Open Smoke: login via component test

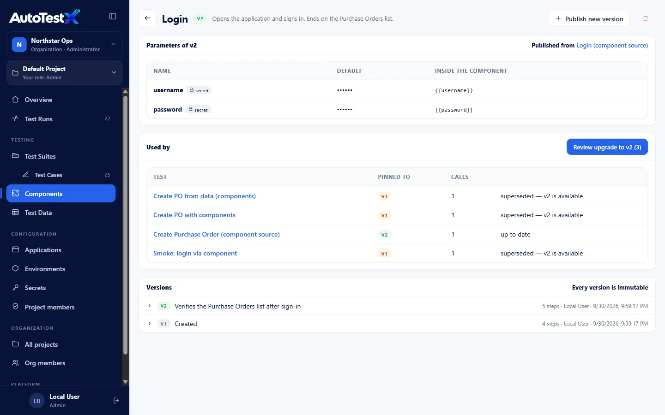195,253
